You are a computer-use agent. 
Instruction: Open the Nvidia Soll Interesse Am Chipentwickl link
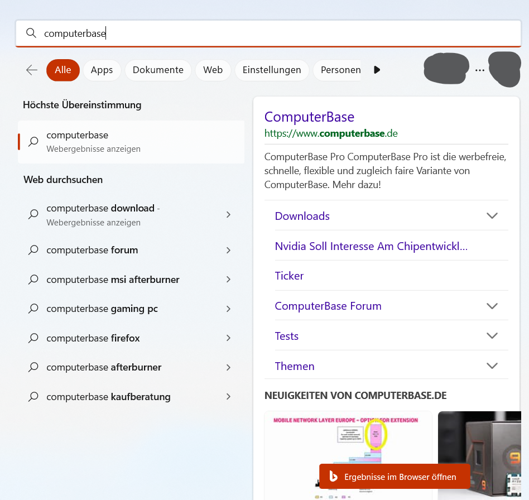tap(371, 246)
